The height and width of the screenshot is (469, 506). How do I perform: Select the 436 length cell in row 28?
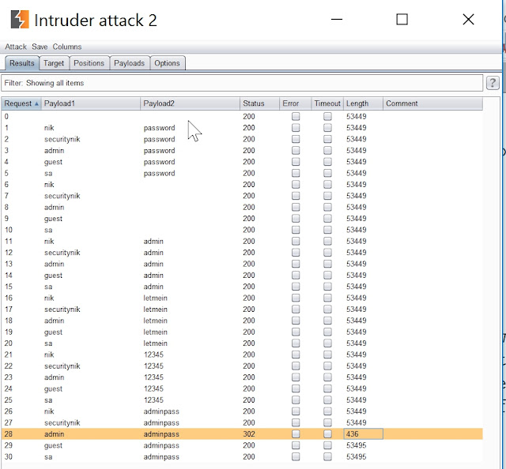tap(364, 434)
